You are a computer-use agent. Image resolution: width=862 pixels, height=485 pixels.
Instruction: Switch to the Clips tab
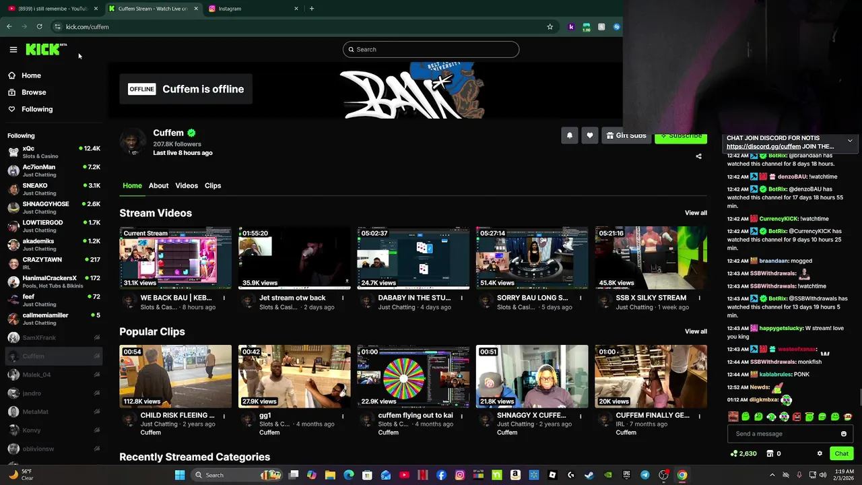point(213,185)
